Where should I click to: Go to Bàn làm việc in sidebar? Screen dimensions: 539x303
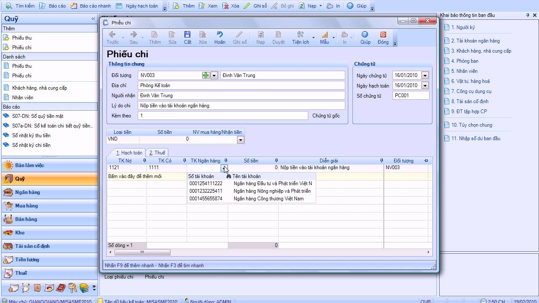[49, 165]
